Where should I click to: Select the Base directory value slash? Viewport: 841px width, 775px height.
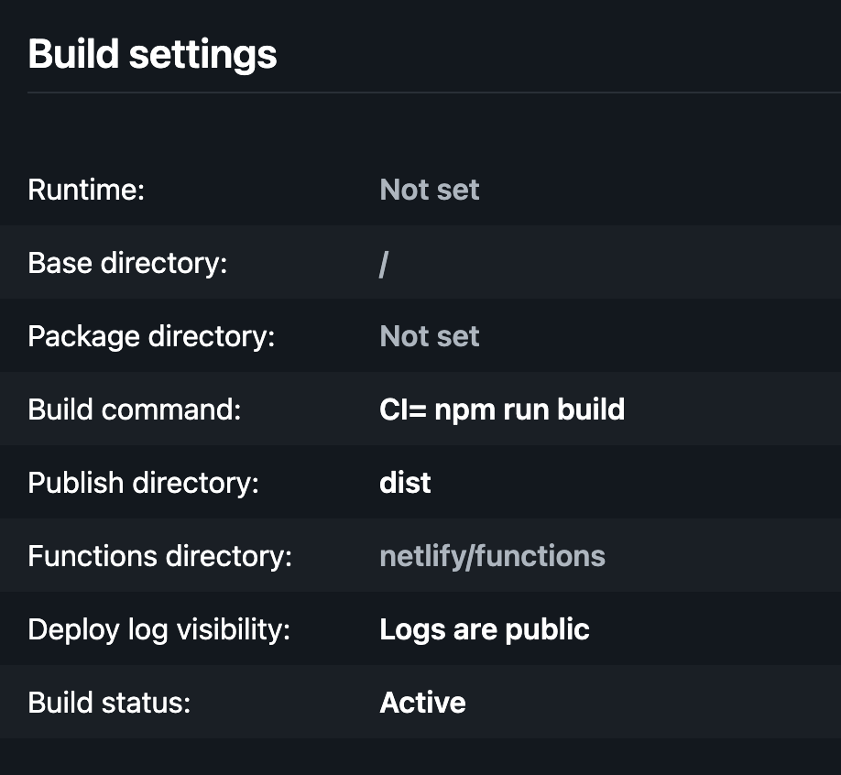tap(384, 263)
